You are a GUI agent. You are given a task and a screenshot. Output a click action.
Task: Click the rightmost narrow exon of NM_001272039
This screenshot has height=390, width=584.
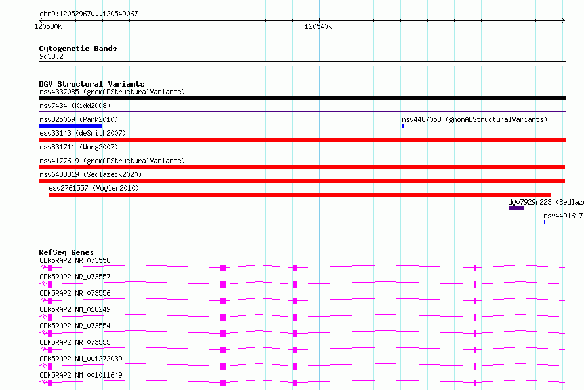(x=475, y=366)
